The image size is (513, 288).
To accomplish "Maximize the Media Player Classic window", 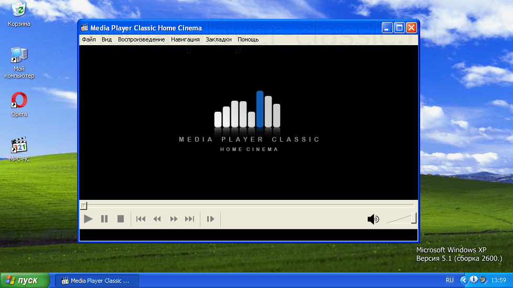I will (399, 28).
